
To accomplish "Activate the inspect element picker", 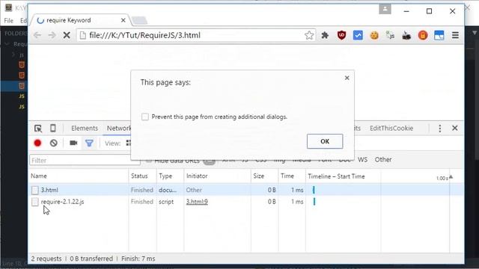I will click(38, 129).
